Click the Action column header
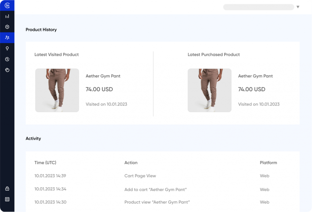The height and width of the screenshot is (212, 312). [x=131, y=162]
